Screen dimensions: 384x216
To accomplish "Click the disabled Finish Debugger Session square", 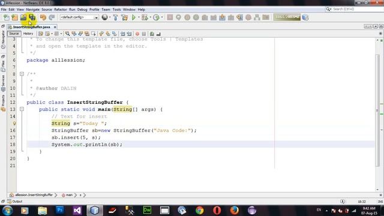I will point(170,17).
